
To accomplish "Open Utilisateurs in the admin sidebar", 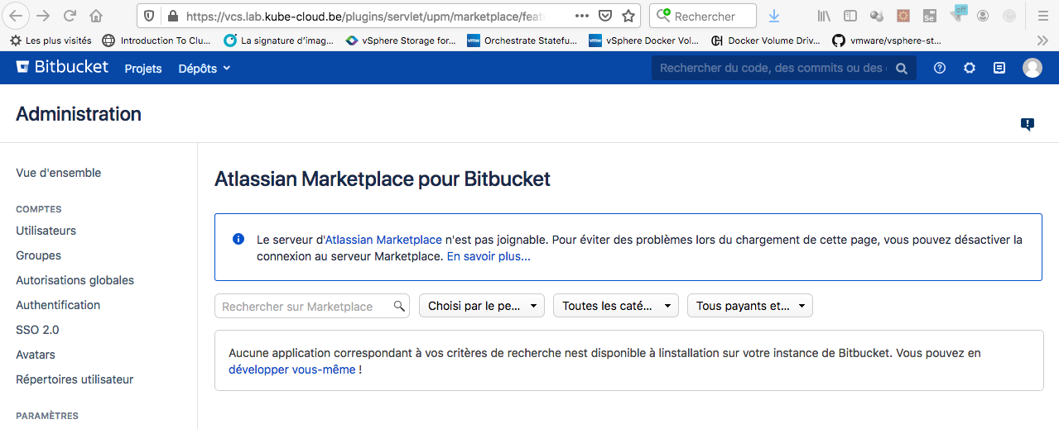I will point(46,231).
